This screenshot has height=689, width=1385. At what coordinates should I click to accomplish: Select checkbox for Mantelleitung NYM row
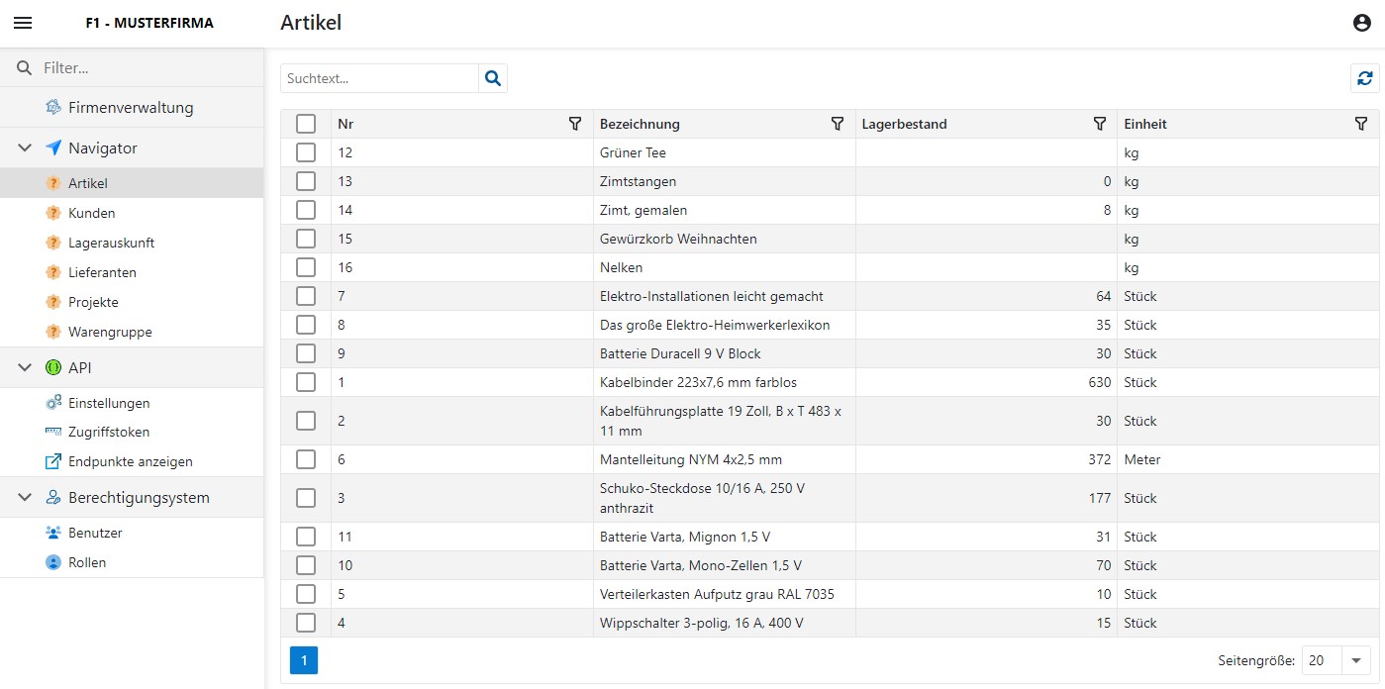coord(306,459)
